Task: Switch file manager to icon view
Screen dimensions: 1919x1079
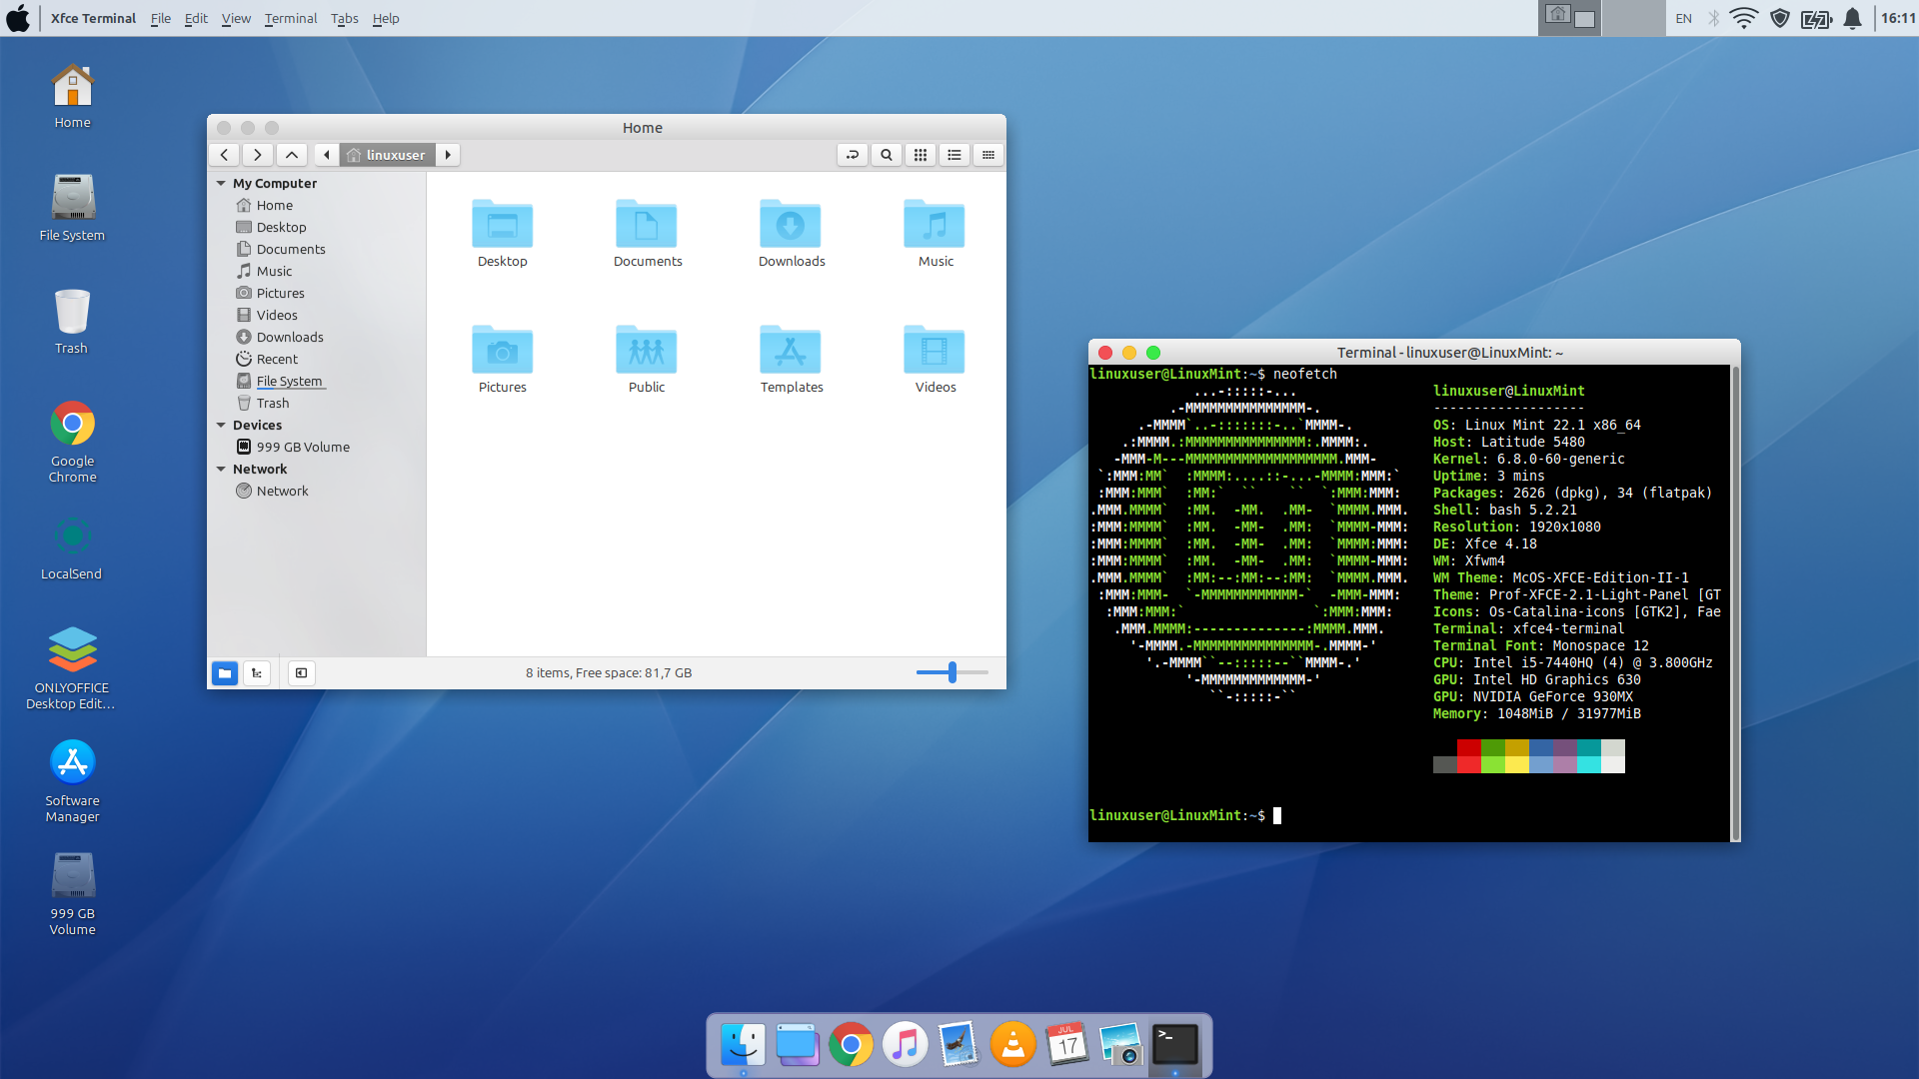Action: coord(921,155)
